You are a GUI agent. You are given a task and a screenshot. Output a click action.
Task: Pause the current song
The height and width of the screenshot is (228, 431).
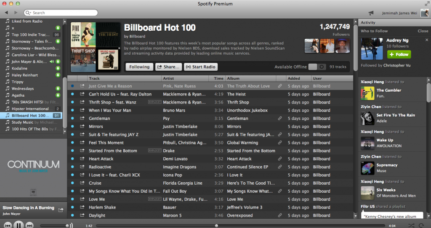19,225
